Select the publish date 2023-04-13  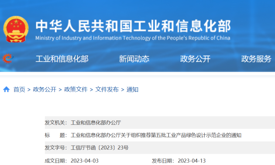(x=192, y=161)
